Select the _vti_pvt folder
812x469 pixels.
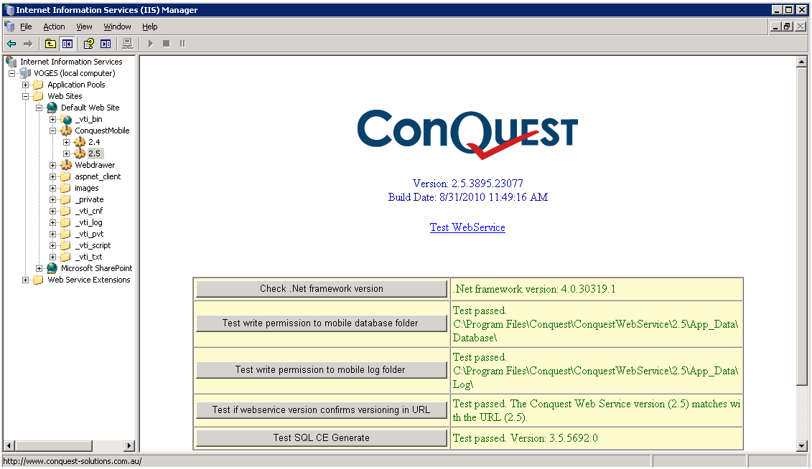(89, 234)
